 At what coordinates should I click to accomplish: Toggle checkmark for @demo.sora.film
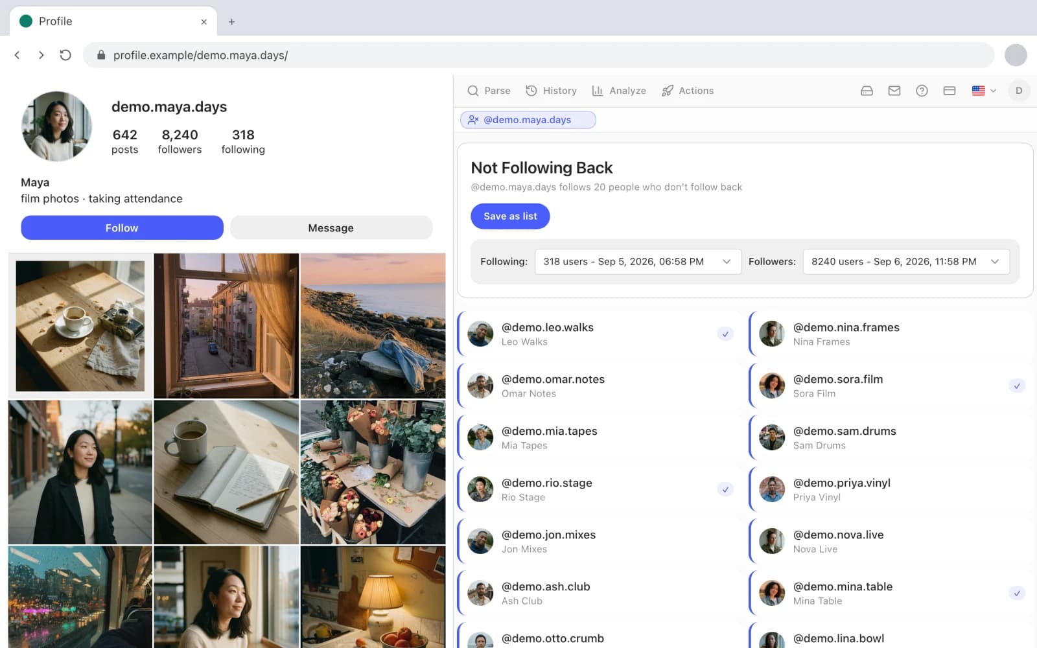coord(1017,386)
